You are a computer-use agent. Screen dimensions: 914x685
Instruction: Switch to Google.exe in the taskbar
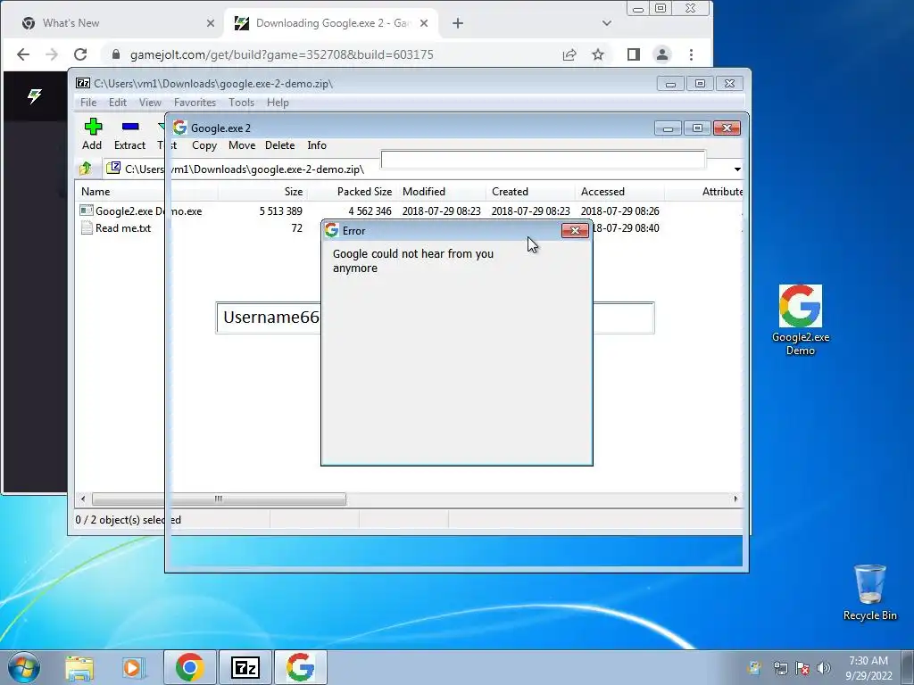pos(301,667)
